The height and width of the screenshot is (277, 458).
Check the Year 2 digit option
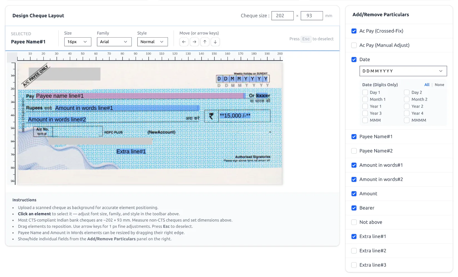[407, 106]
